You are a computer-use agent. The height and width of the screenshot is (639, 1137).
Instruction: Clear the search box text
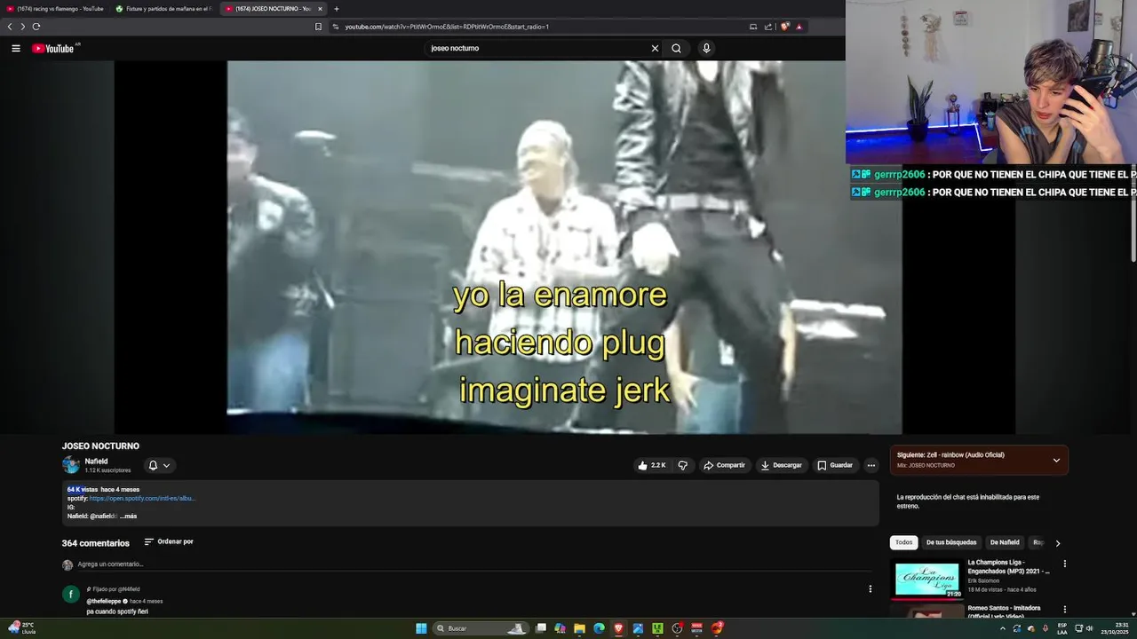point(655,48)
